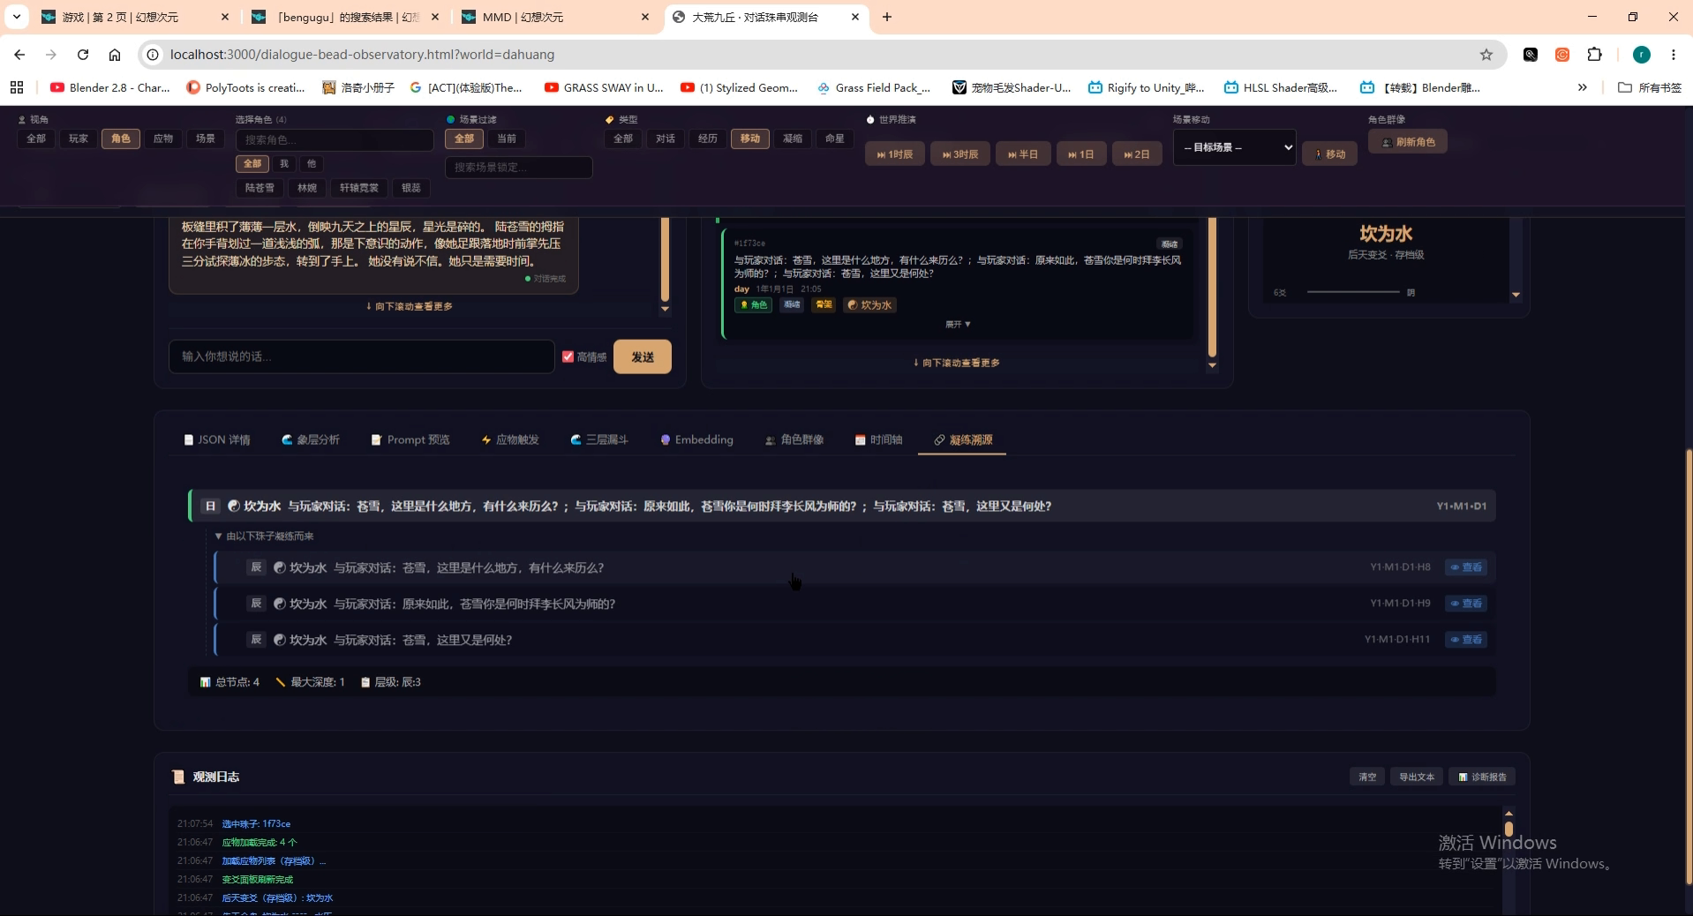Image resolution: width=1693 pixels, height=916 pixels.
Task: Click browser back arrow
Action: (x=19, y=55)
